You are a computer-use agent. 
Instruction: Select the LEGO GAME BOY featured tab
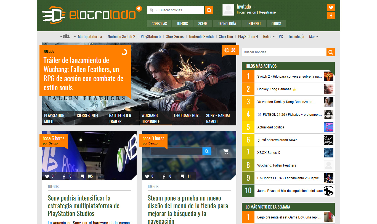point(188,118)
